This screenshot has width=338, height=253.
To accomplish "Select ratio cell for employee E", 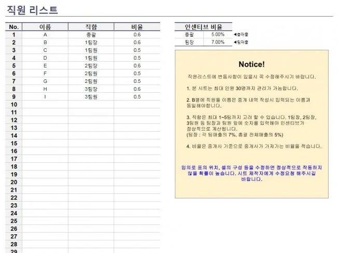I will point(137,66).
